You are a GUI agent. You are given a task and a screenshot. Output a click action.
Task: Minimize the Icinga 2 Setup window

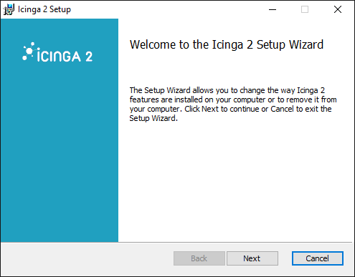click(273, 9)
